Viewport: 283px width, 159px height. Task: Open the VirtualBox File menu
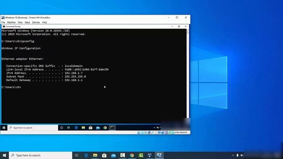click(3, 23)
